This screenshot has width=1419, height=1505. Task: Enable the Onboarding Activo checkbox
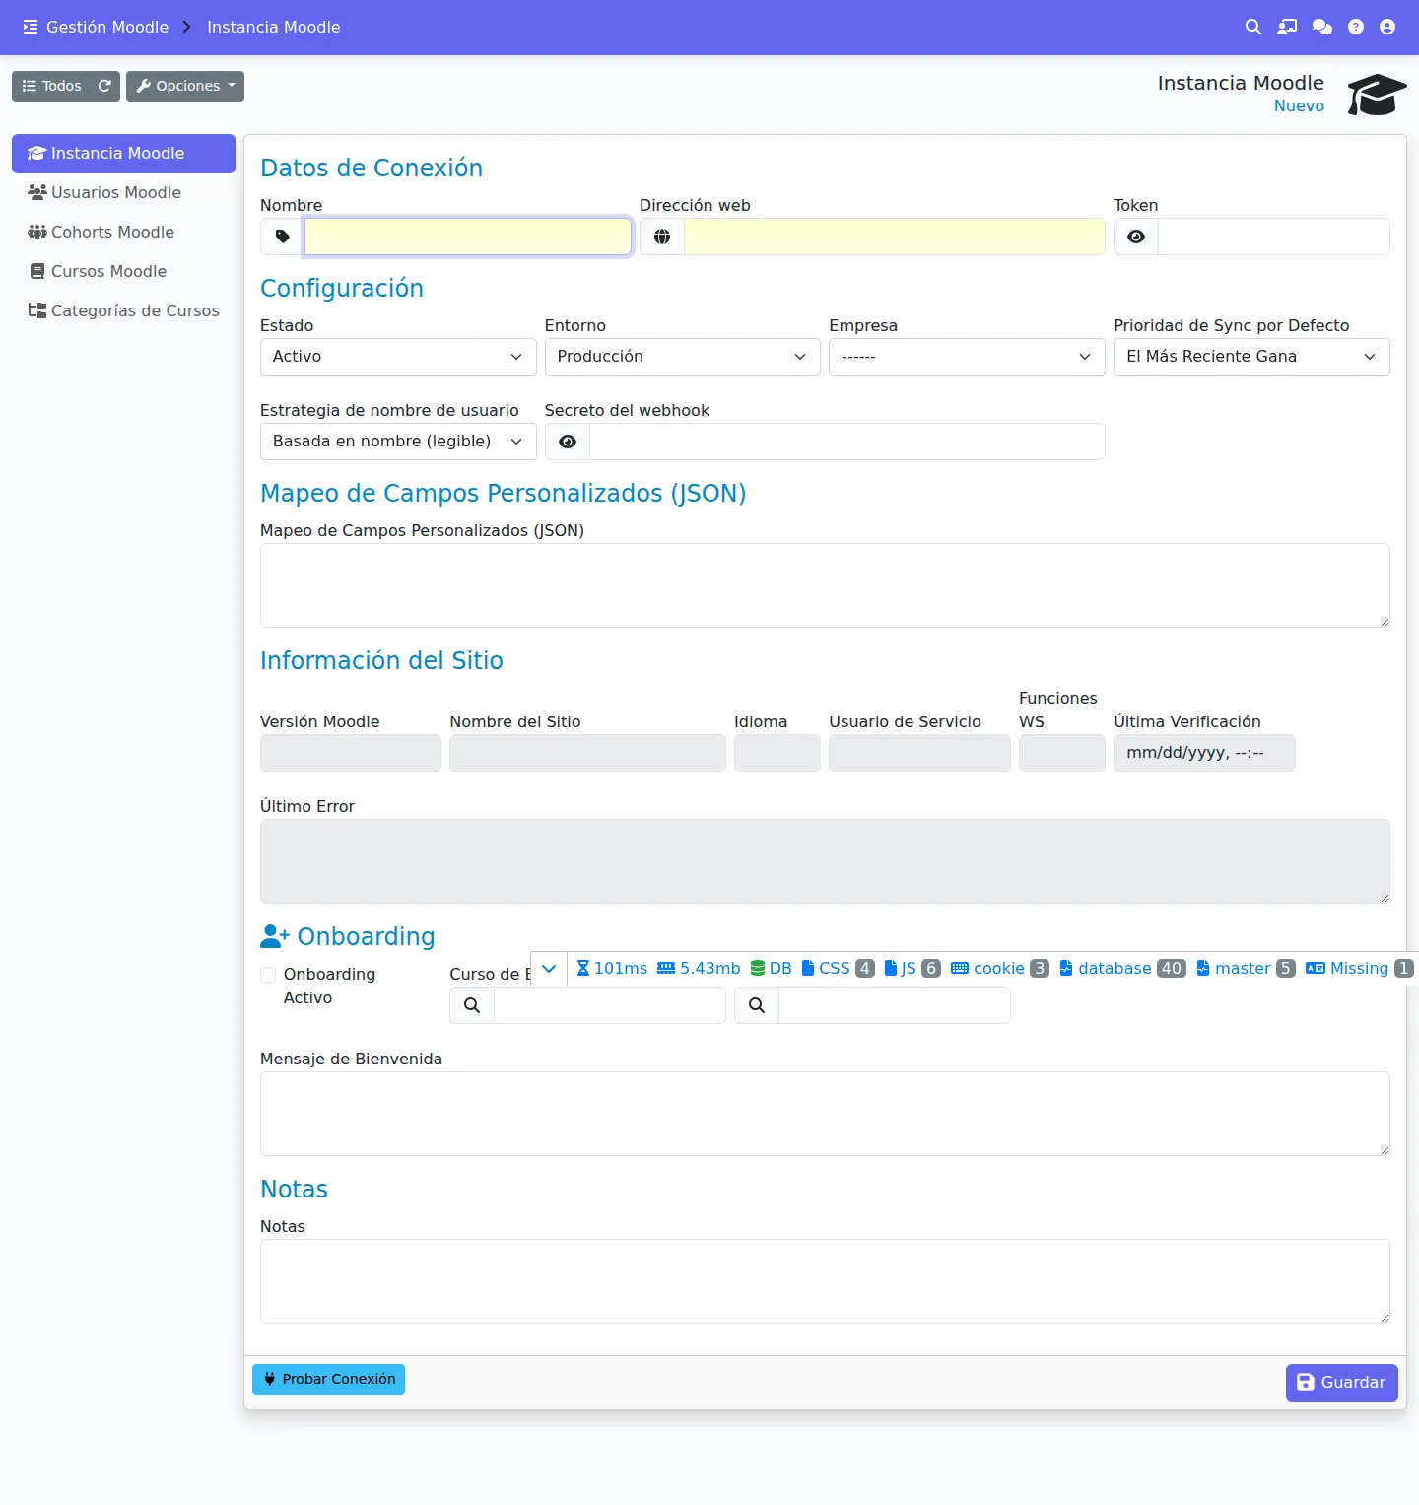(268, 975)
